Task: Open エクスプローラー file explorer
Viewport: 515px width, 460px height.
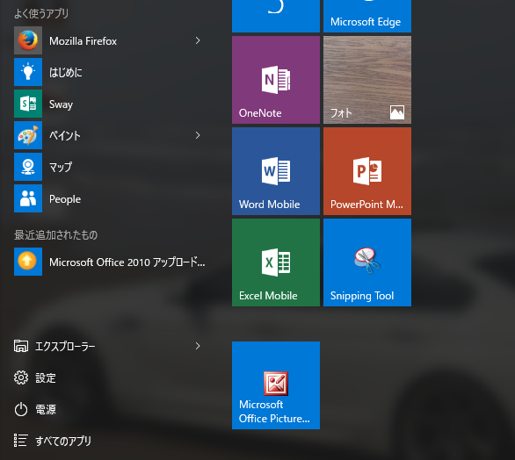Action: pyautogui.click(x=54, y=346)
